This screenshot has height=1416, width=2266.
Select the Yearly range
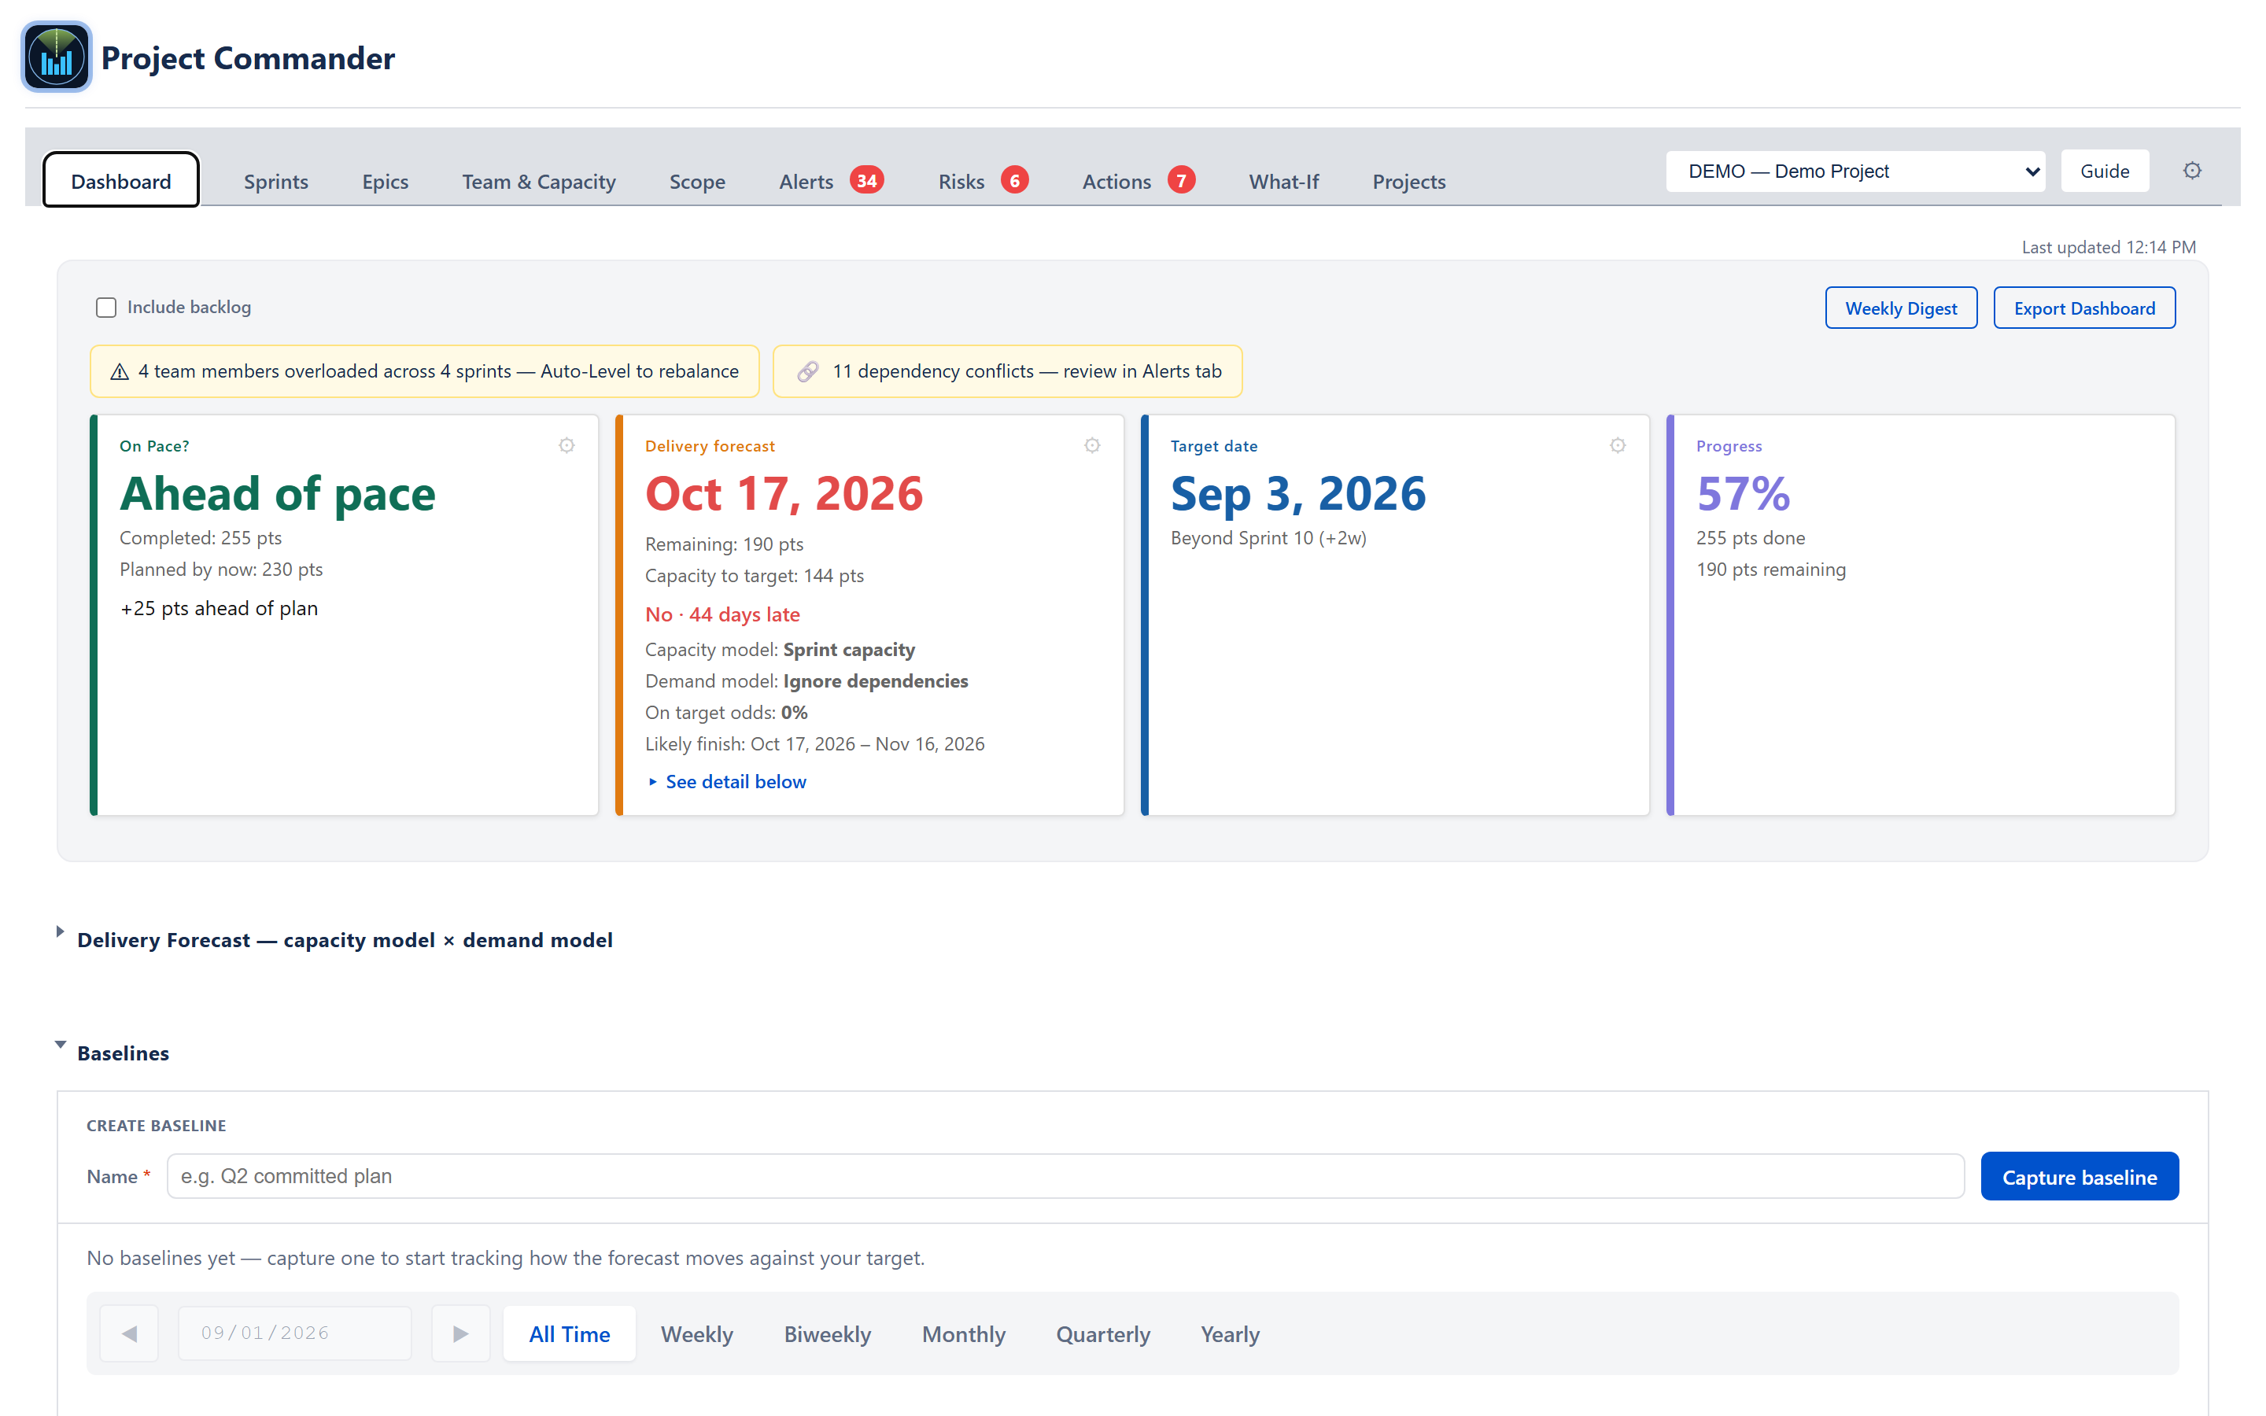1230,1333
